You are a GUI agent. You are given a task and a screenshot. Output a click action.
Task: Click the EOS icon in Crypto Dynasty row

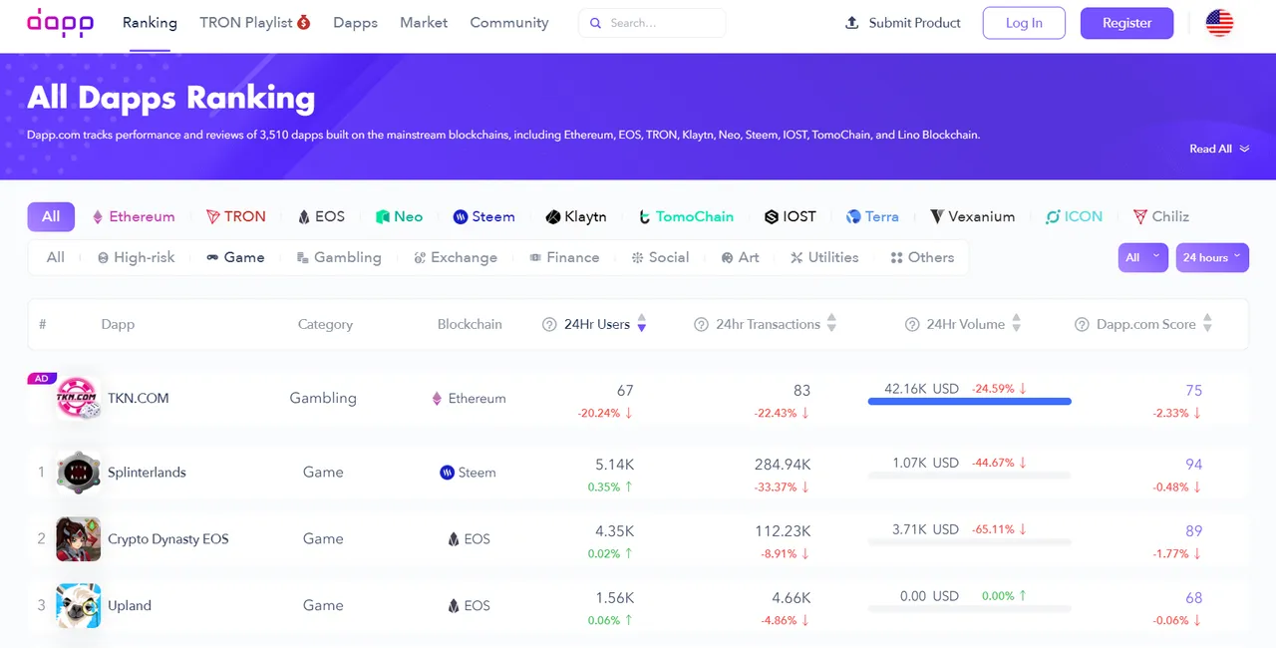point(454,539)
